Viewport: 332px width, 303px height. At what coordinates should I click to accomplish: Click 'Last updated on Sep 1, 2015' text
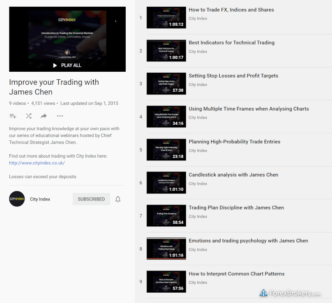[x=89, y=103]
